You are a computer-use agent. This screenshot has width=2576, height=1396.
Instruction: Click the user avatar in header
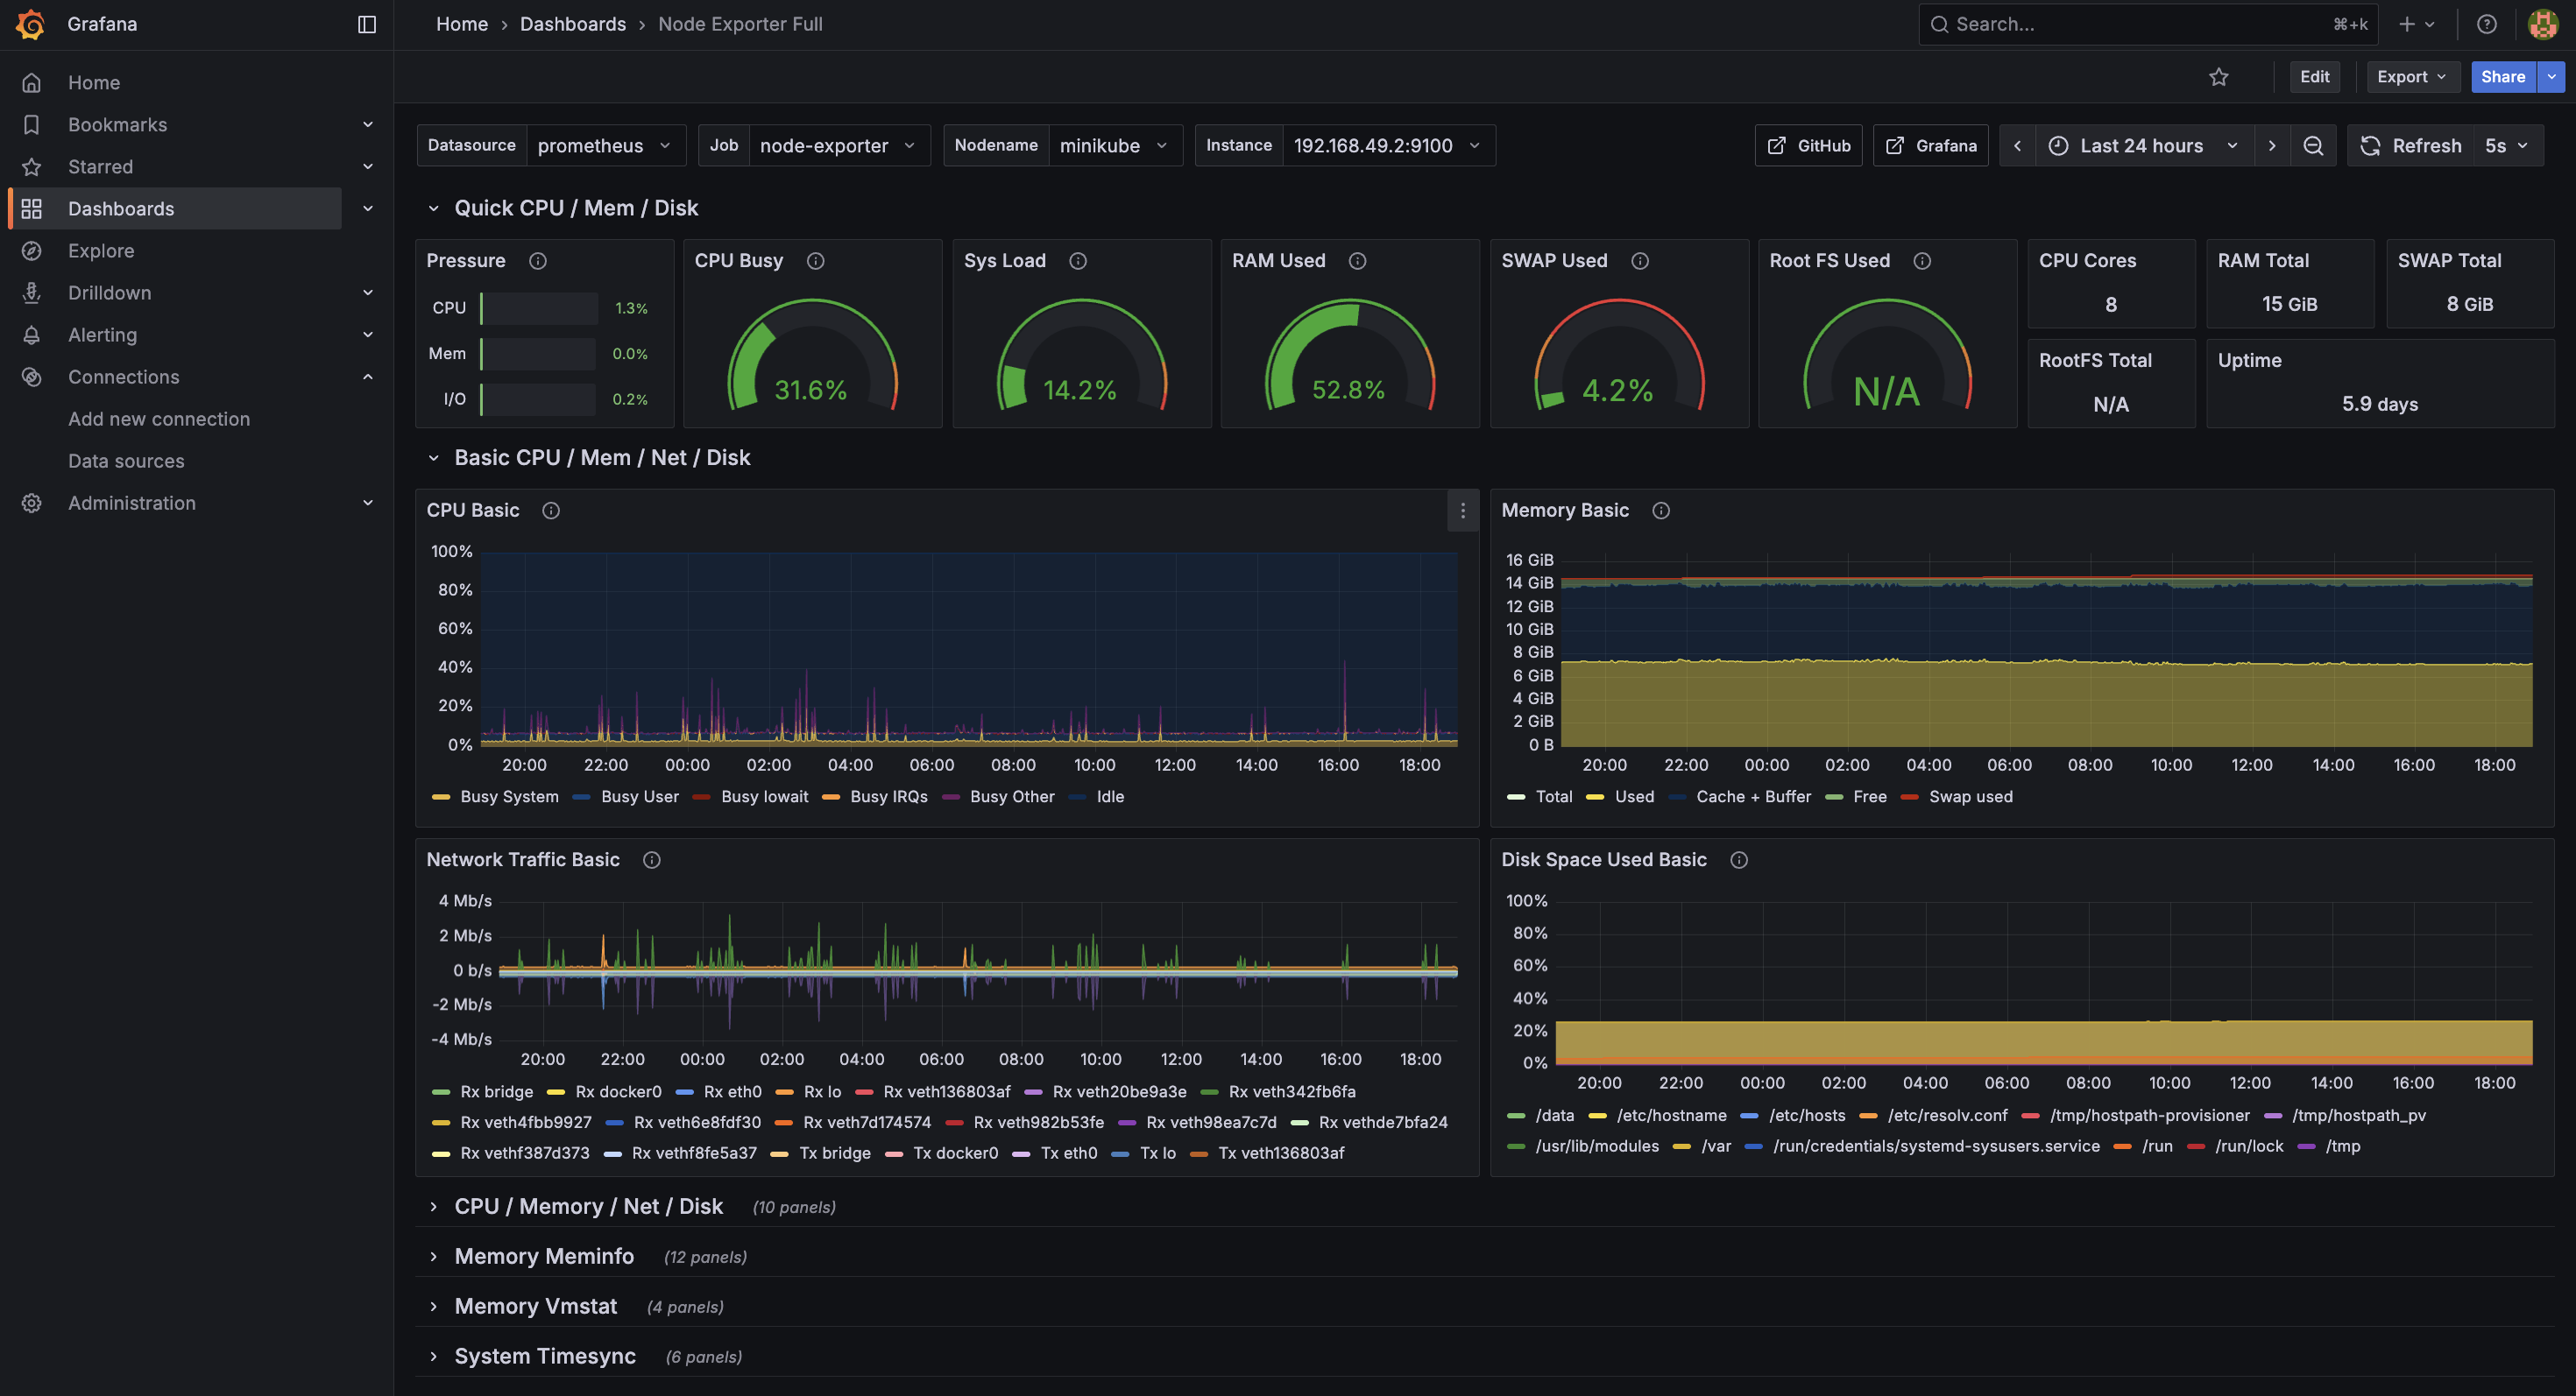(2542, 24)
